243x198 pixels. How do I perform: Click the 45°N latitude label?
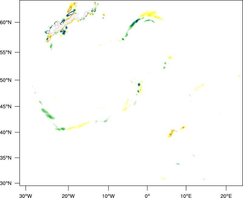click(6, 107)
